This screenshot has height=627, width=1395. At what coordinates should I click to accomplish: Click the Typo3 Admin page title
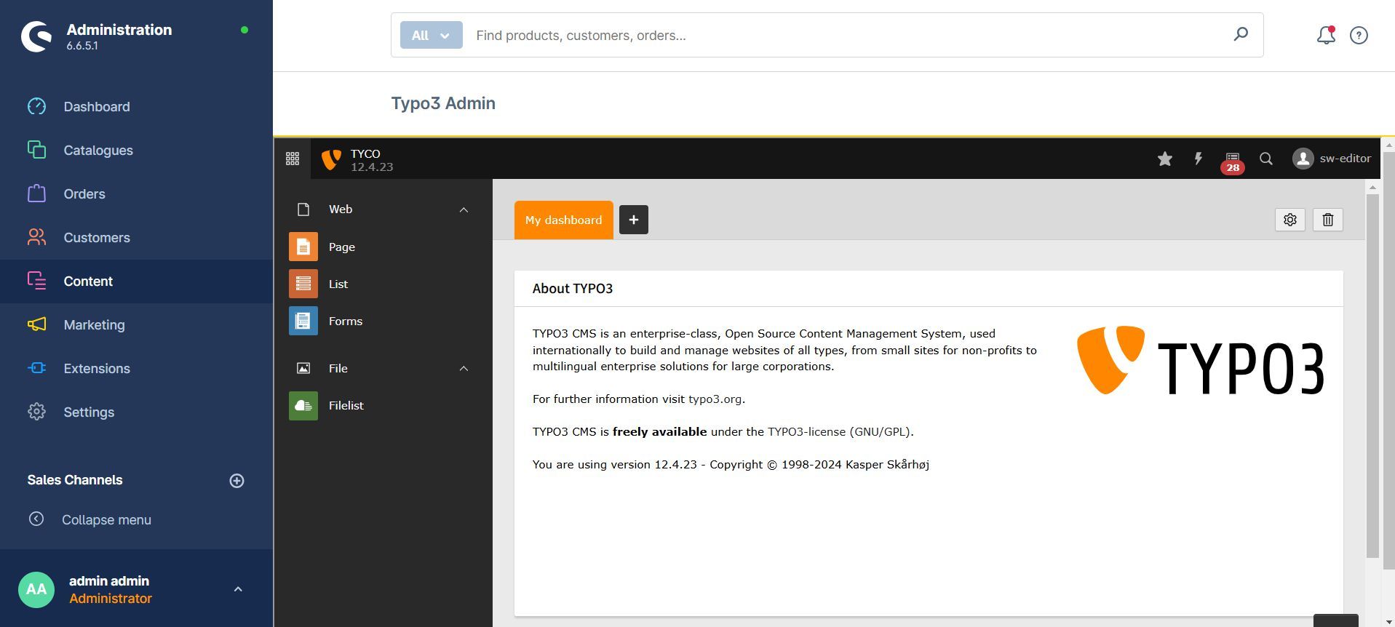(x=443, y=103)
